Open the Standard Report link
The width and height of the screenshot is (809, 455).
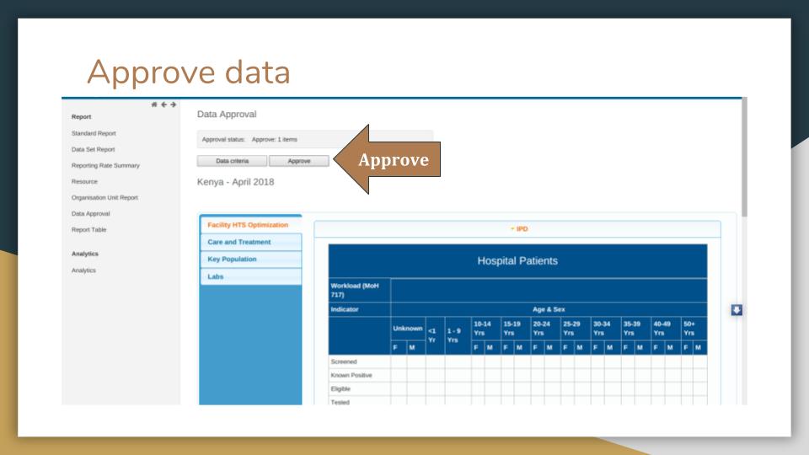pos(94,133)
